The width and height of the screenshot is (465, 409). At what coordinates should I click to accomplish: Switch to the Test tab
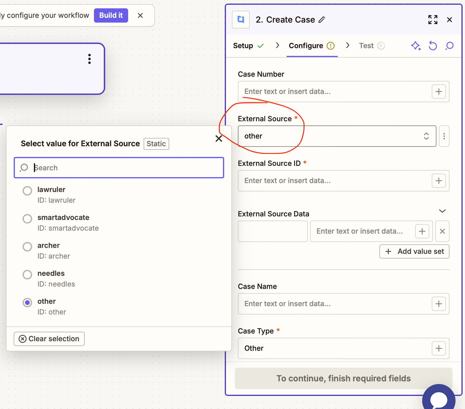(x=366, y=45)
